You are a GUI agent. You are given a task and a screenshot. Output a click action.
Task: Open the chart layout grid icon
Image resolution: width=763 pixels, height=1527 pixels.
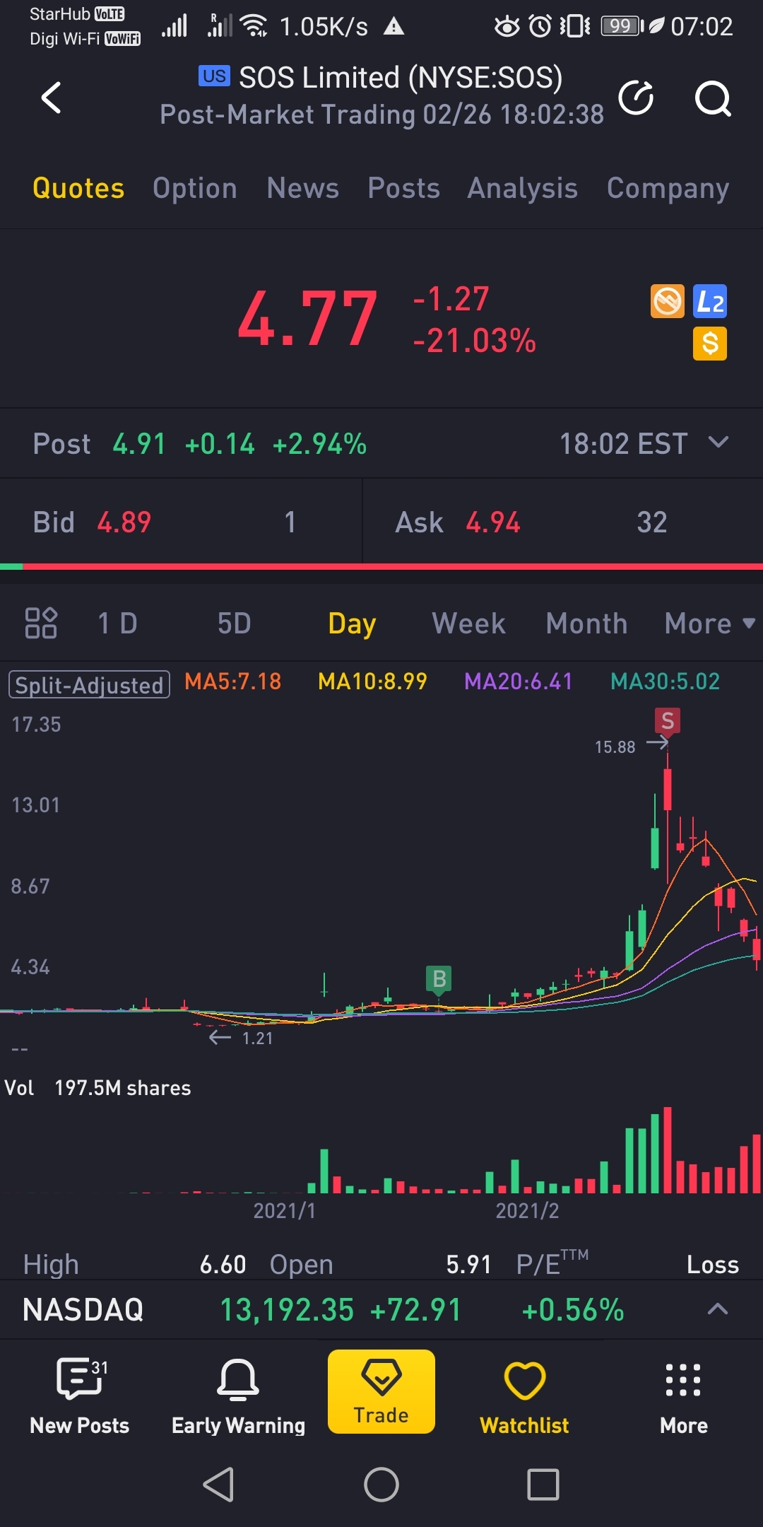[x=41, y=623]
